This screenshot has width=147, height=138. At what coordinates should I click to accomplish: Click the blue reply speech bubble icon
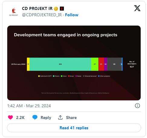(x=35, y=117)
